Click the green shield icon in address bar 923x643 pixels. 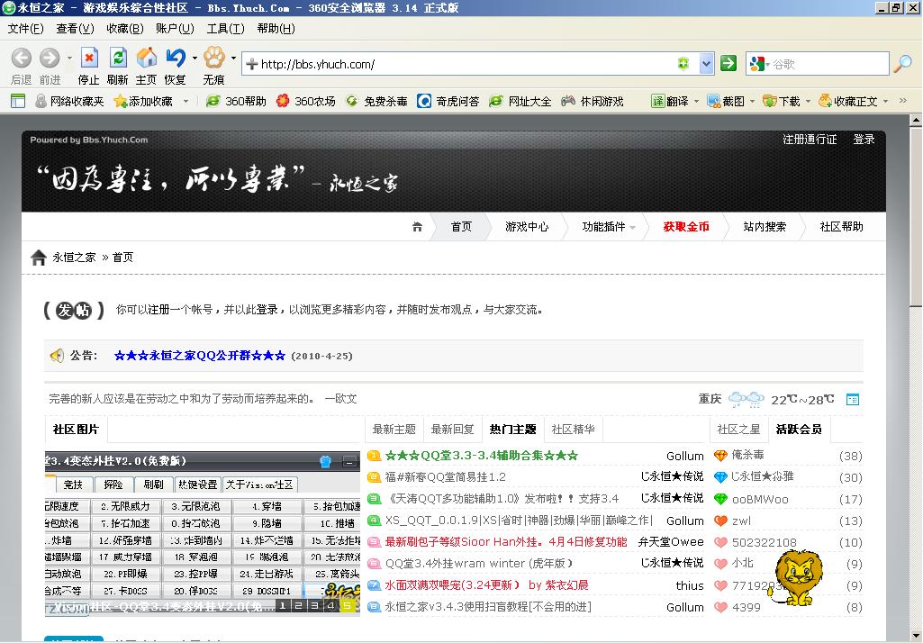[683, 63]
